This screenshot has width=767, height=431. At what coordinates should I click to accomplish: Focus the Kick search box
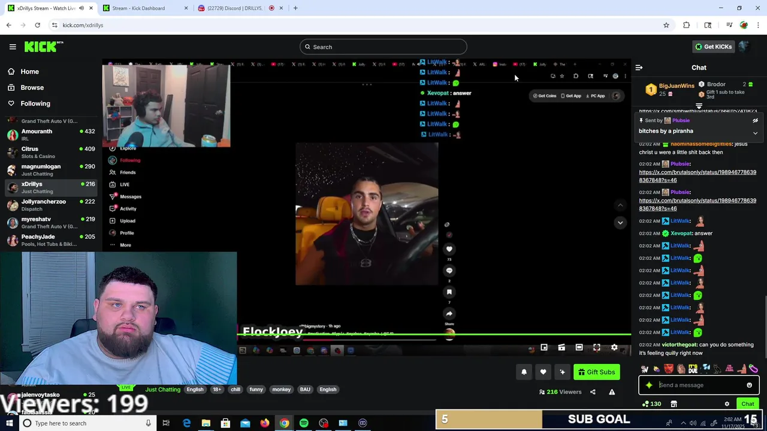tap(383, 47)
